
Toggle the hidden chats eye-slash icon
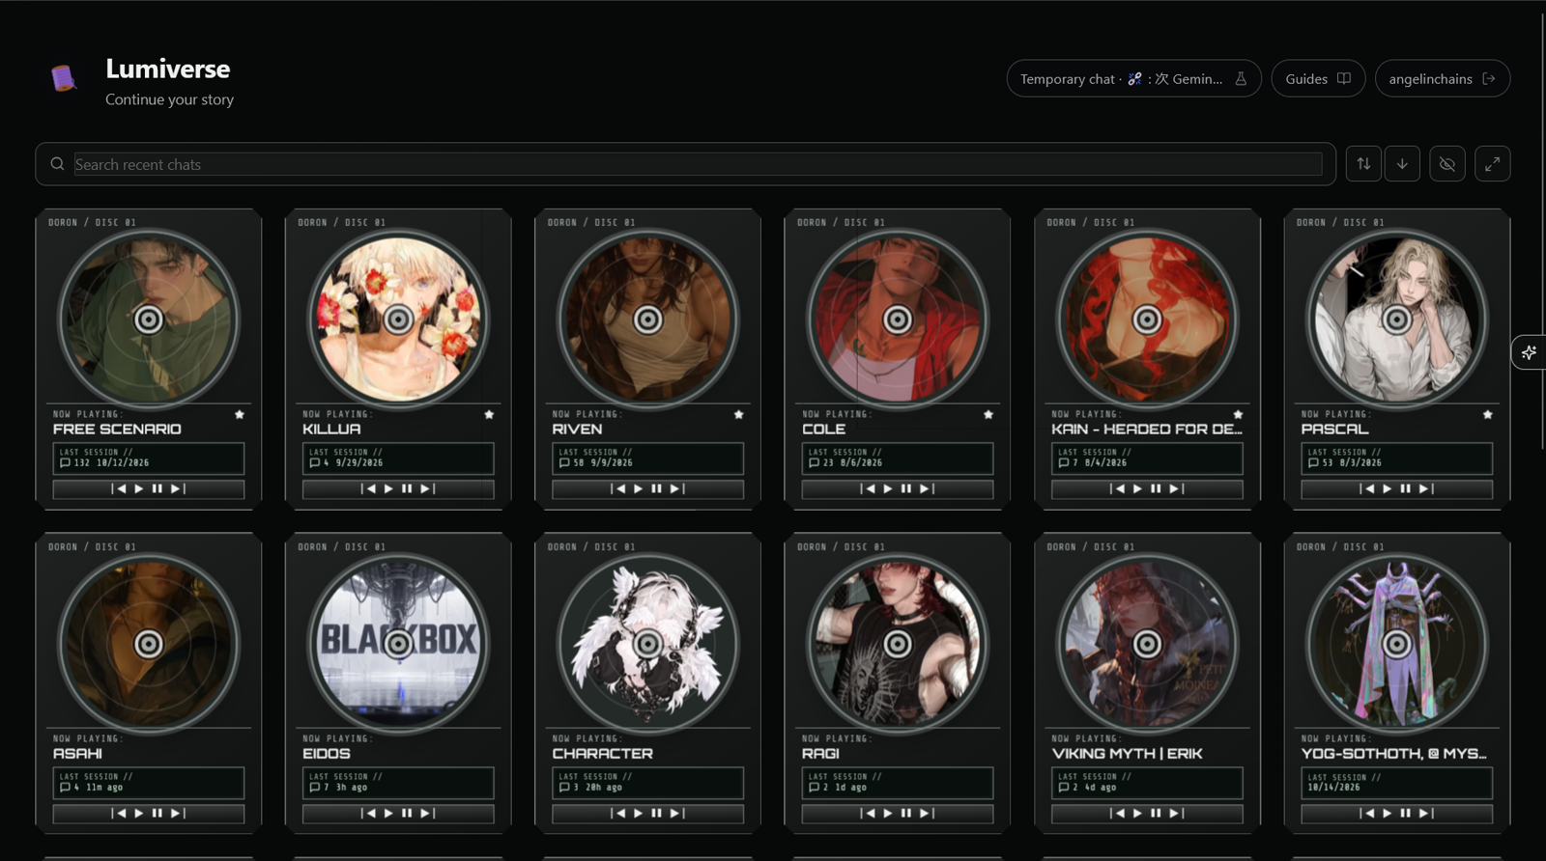(1446, 164)
